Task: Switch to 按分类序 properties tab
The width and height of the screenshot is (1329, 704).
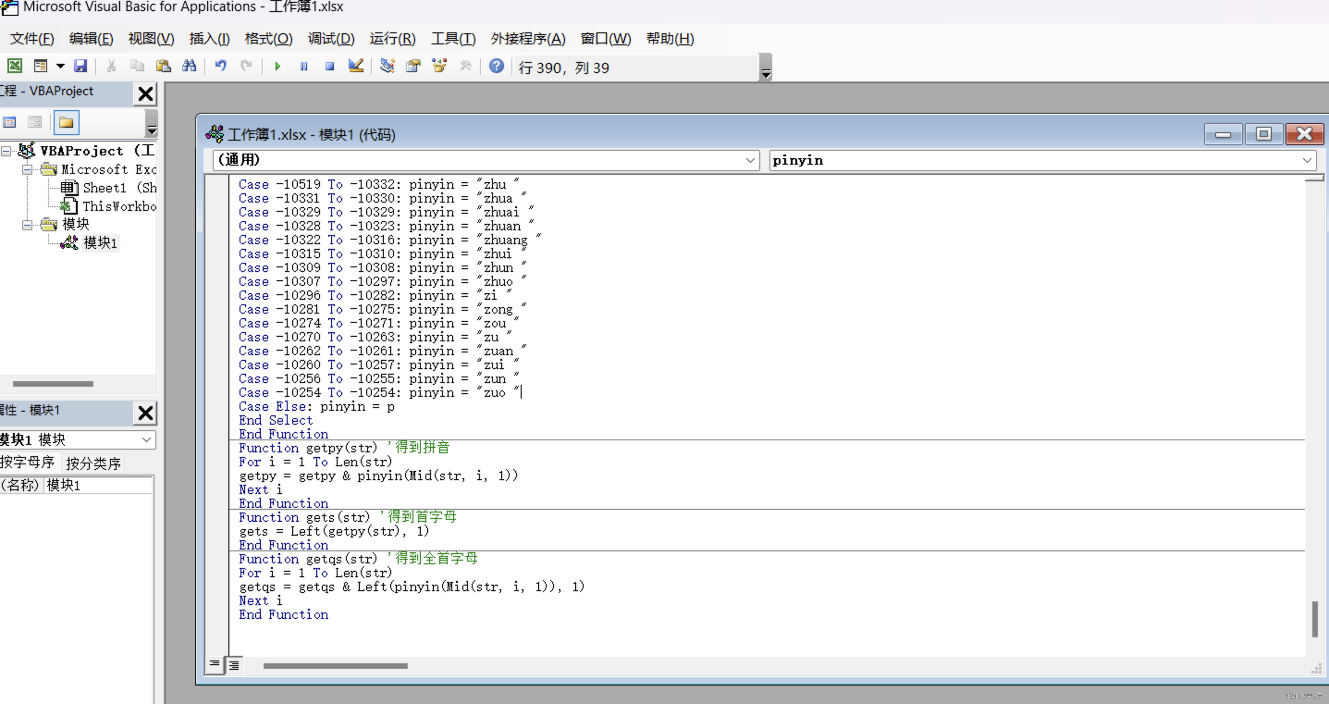Action: (x=93, y=463)
